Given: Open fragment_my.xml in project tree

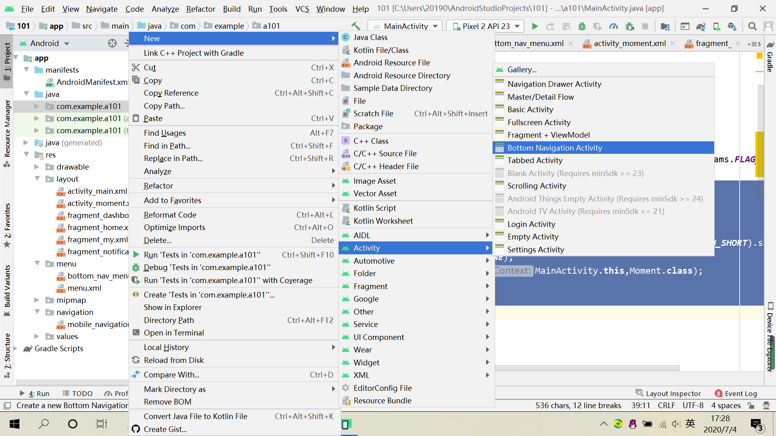Looking at the screenshot, I should pos(97,239).
